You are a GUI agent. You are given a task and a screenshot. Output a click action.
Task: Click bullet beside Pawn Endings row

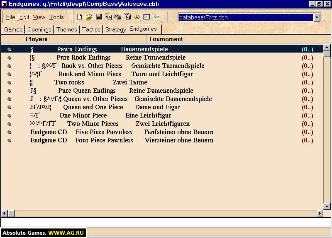(9, 49)
